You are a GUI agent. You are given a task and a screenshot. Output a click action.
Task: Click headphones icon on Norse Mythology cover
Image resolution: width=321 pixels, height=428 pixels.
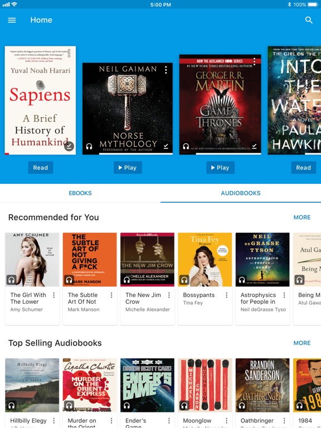pos(89,147)
